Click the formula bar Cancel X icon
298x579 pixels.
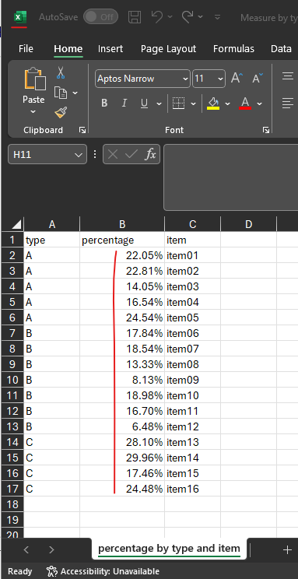click(113, 154)
